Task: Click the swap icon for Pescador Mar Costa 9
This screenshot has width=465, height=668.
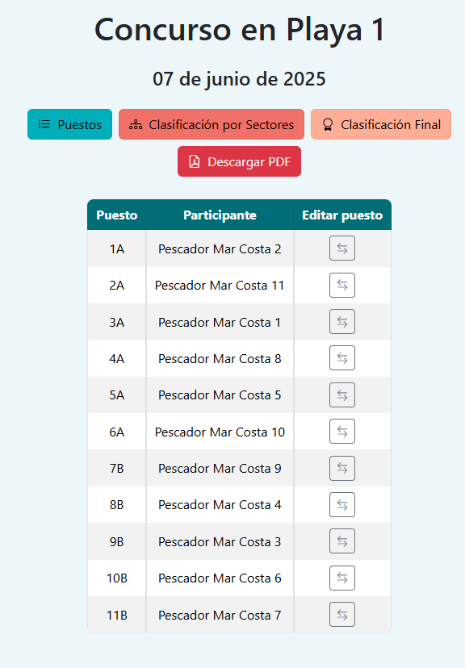Action: 341,468
